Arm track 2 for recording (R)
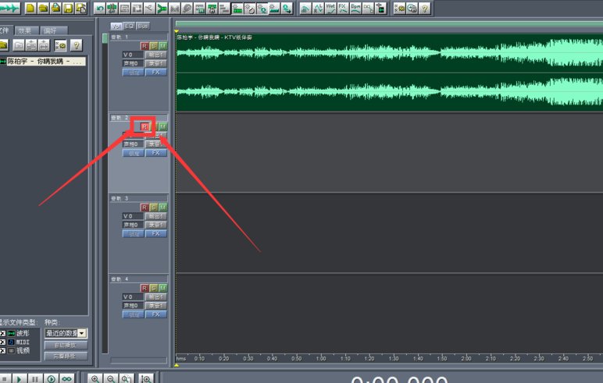This screenshot has width=603, height=383. 145,126
